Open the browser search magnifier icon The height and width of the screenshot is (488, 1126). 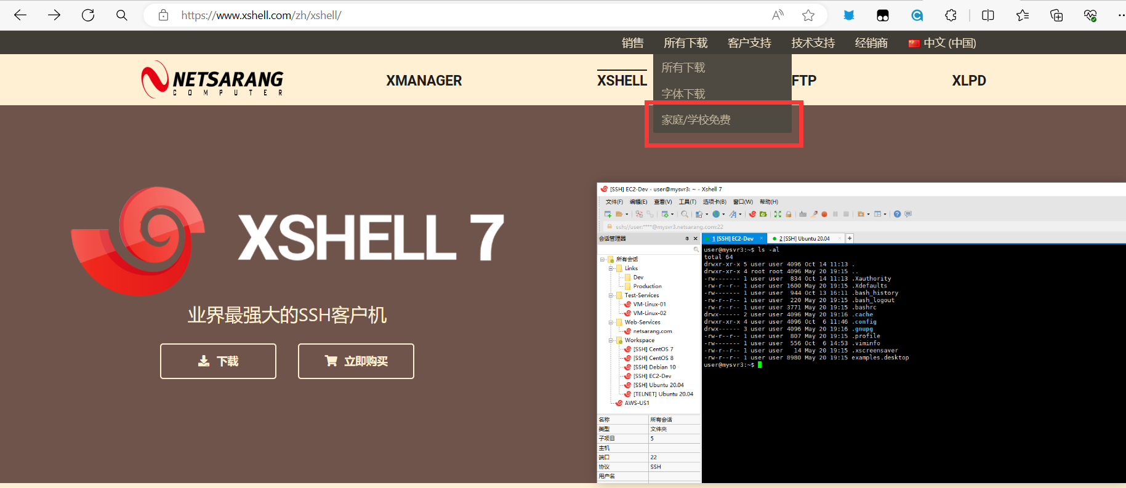click(x=122, y=15)
